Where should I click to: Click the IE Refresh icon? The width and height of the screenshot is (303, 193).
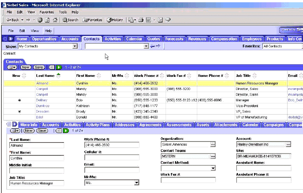click(x=47, y=20)
